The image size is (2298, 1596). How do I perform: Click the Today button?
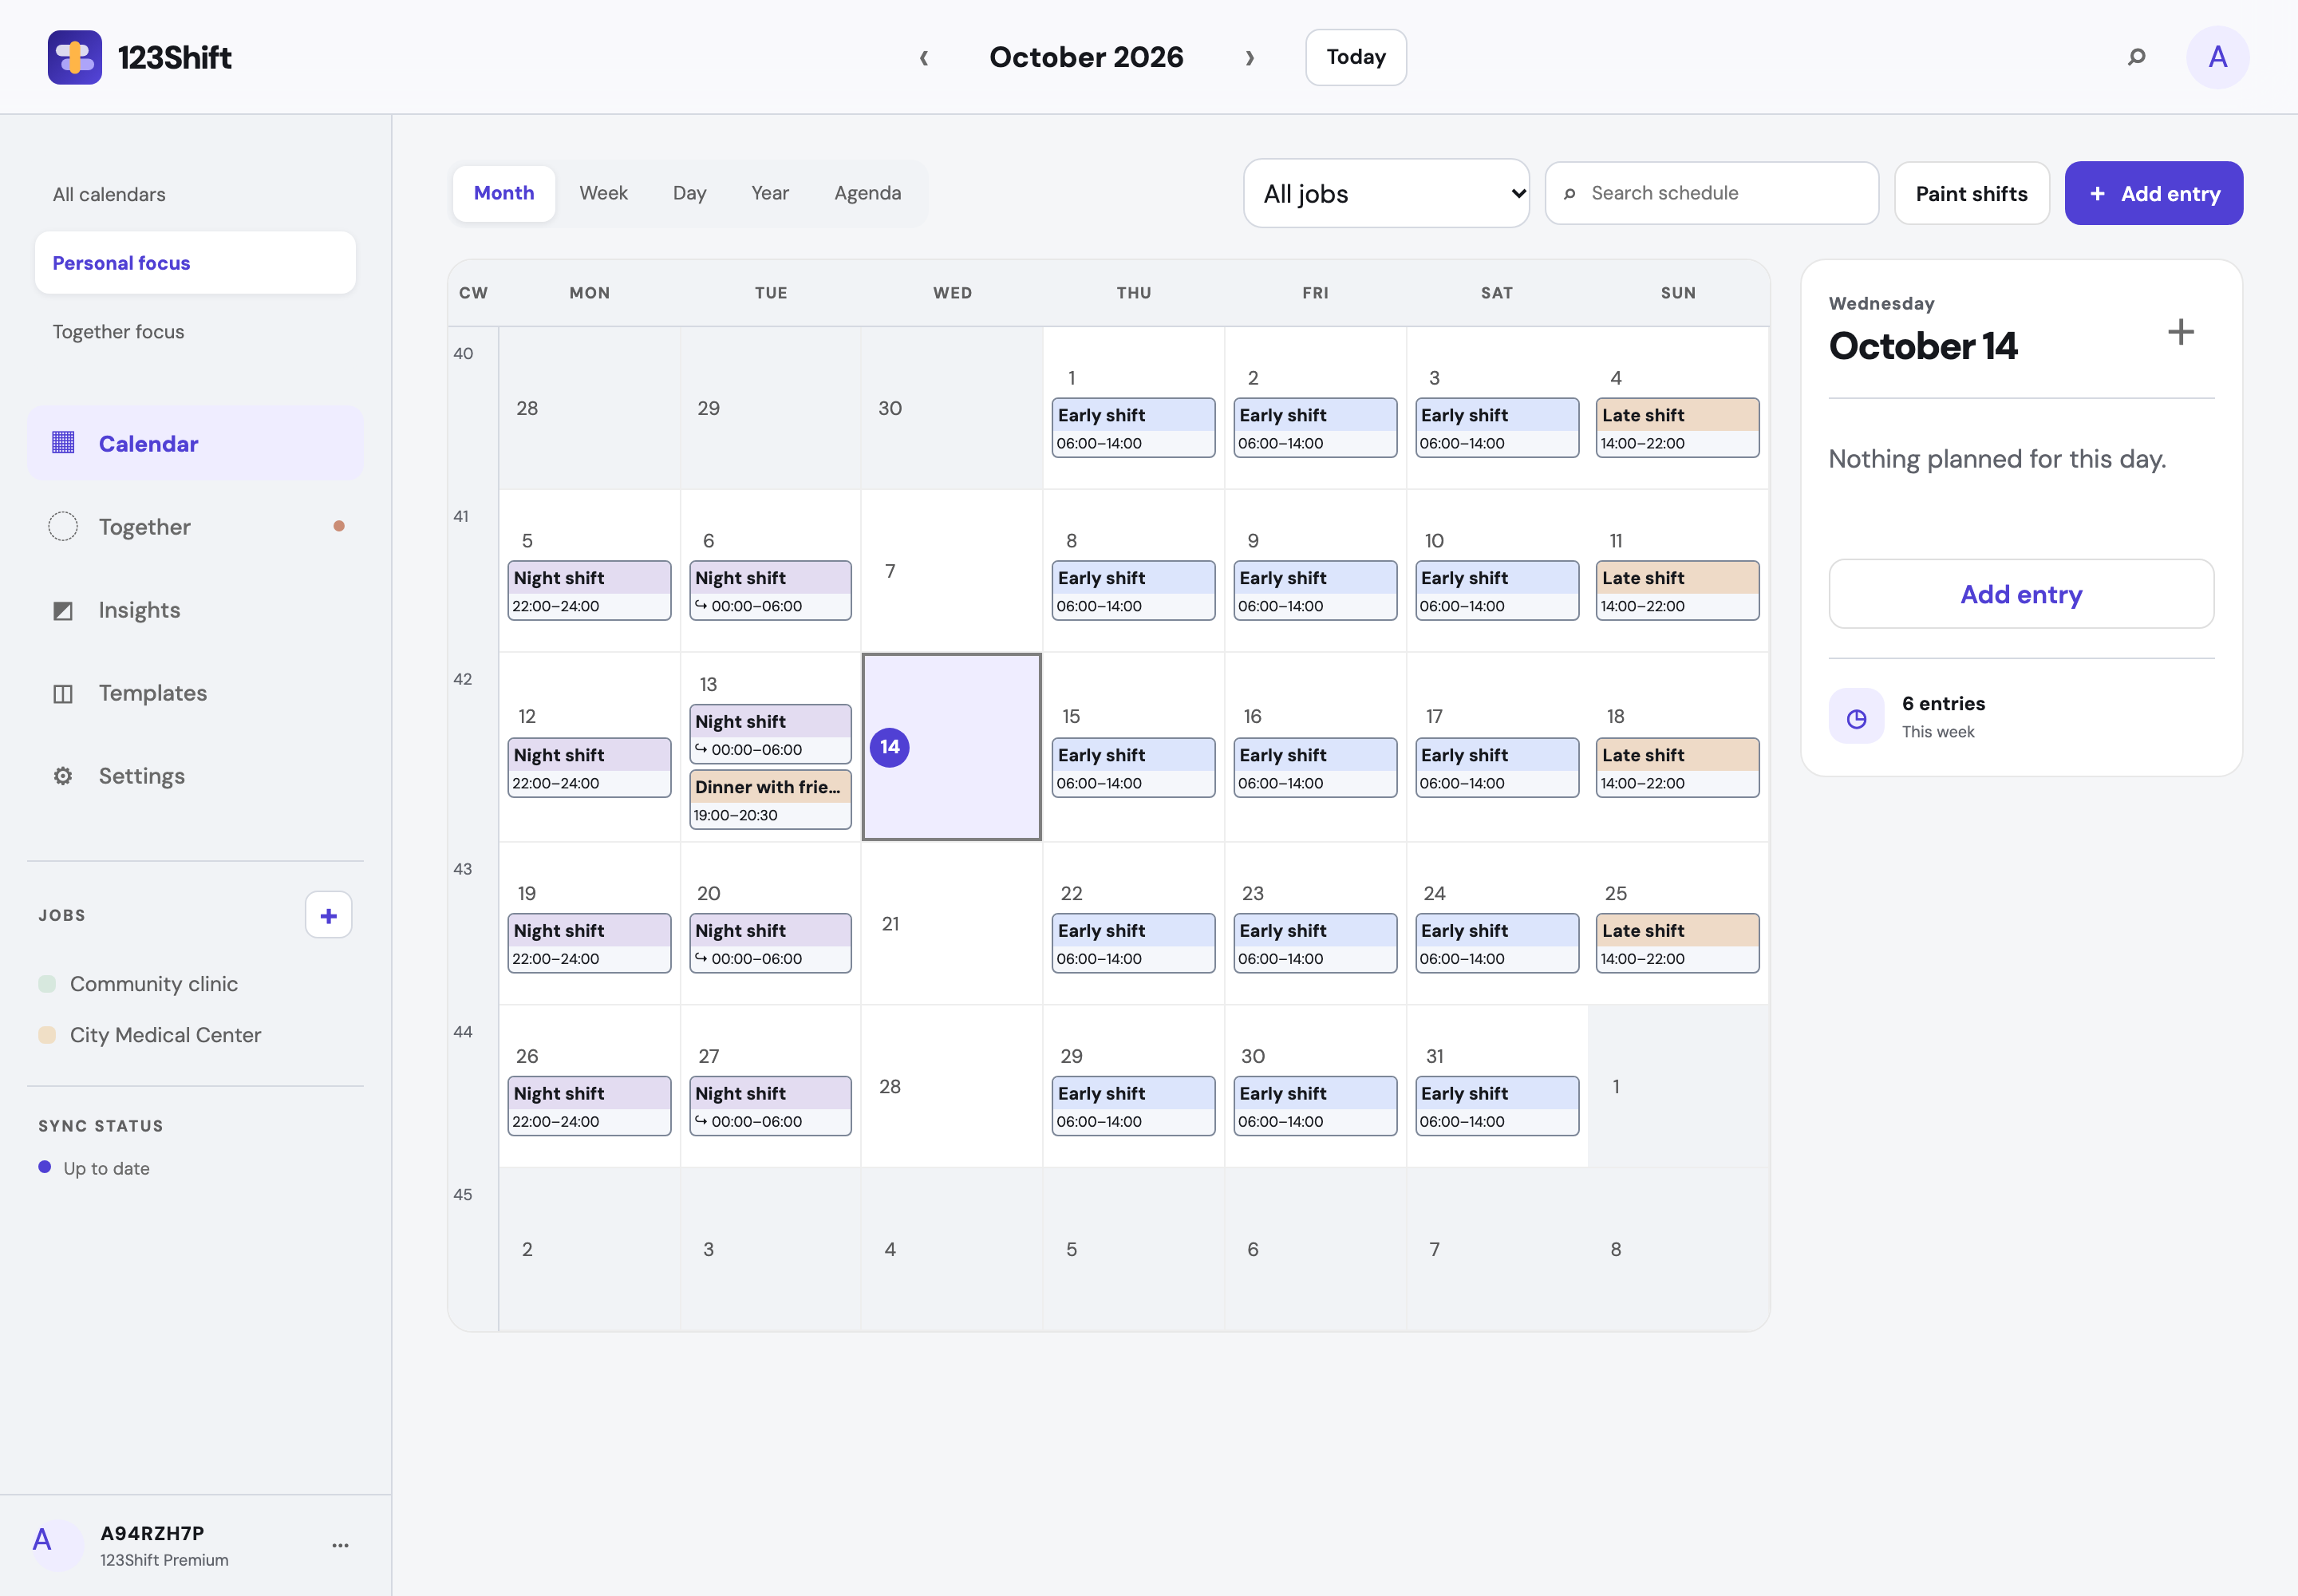pos(1355,57)
